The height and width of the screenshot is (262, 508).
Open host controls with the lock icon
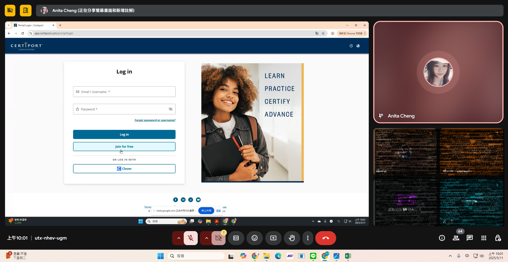pyautogui.click(x=498, y=238)
